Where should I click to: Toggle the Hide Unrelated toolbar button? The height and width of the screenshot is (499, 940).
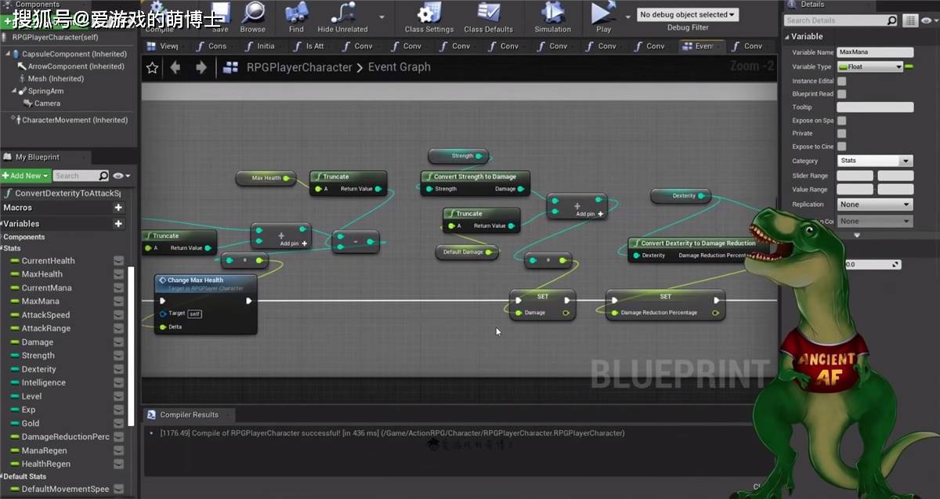coord(343,17)
